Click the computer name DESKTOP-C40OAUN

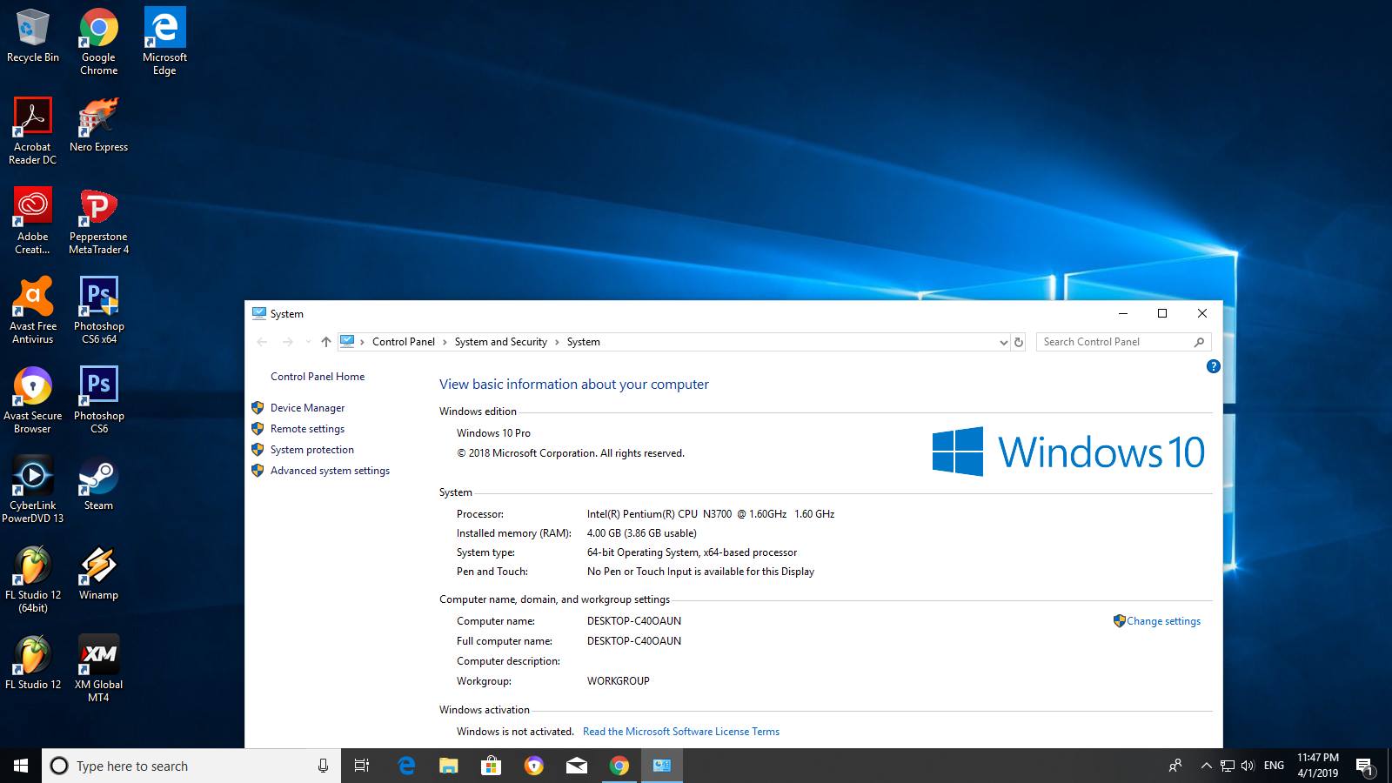[634, 621]
